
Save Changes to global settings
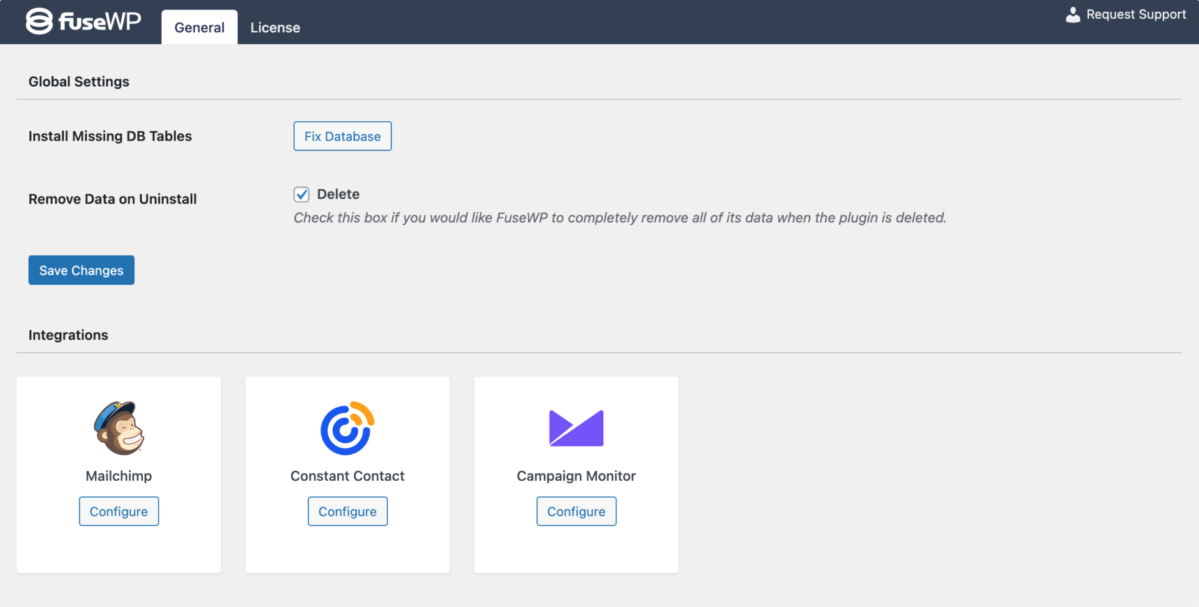tap(81, 270)
